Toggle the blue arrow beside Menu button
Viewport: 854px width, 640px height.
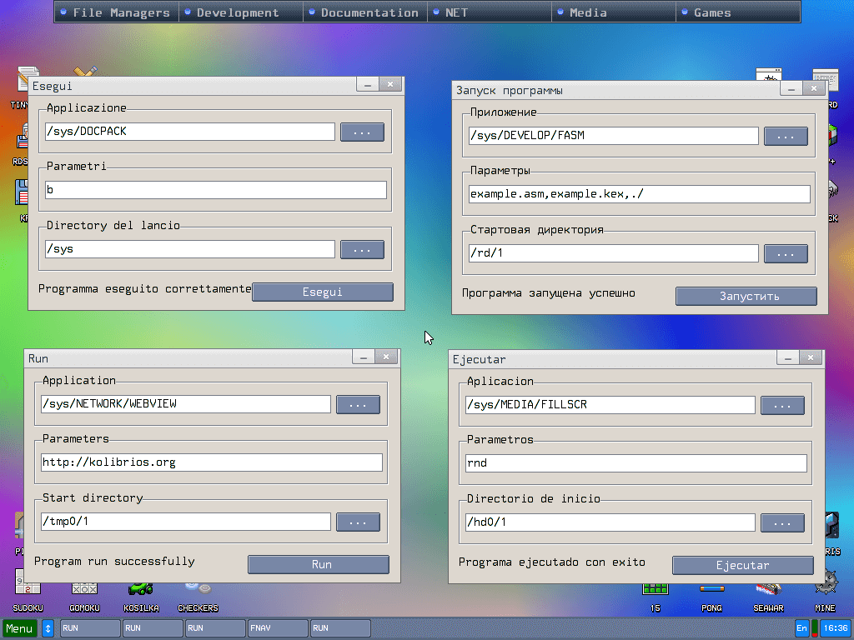point(48,628)
